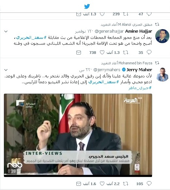170x190 pixels.
Task: Share Jerry Maher's tweet via message envelope
Action: 79,184
